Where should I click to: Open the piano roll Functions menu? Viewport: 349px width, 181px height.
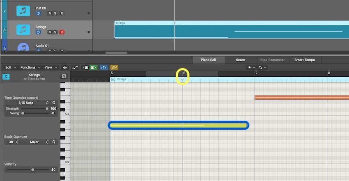point(30,67)
